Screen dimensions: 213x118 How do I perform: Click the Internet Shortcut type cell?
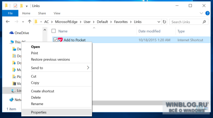point(190,40)
